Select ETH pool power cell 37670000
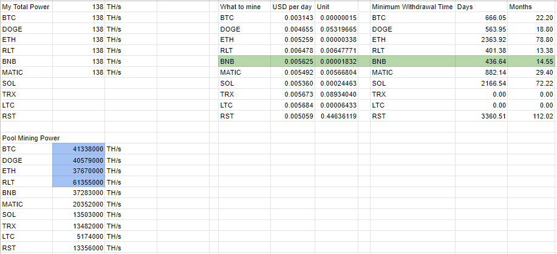557x254 pixels. tap(79, 171)
